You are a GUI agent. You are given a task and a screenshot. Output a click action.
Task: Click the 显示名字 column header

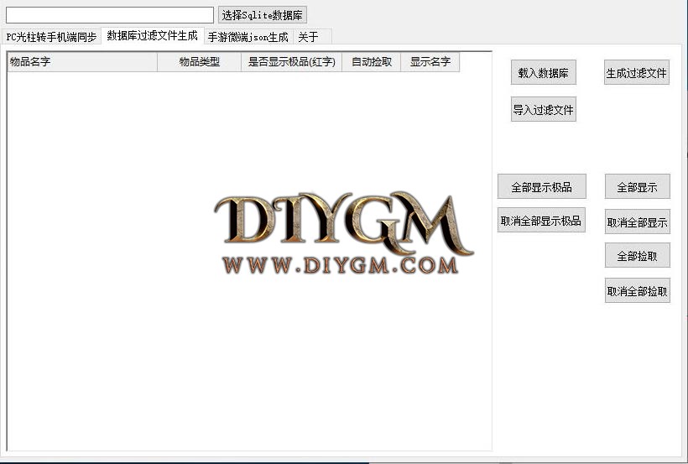click(x=430, y=62)
